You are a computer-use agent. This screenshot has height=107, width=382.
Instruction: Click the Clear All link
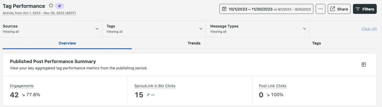click(x=369, y=29)
